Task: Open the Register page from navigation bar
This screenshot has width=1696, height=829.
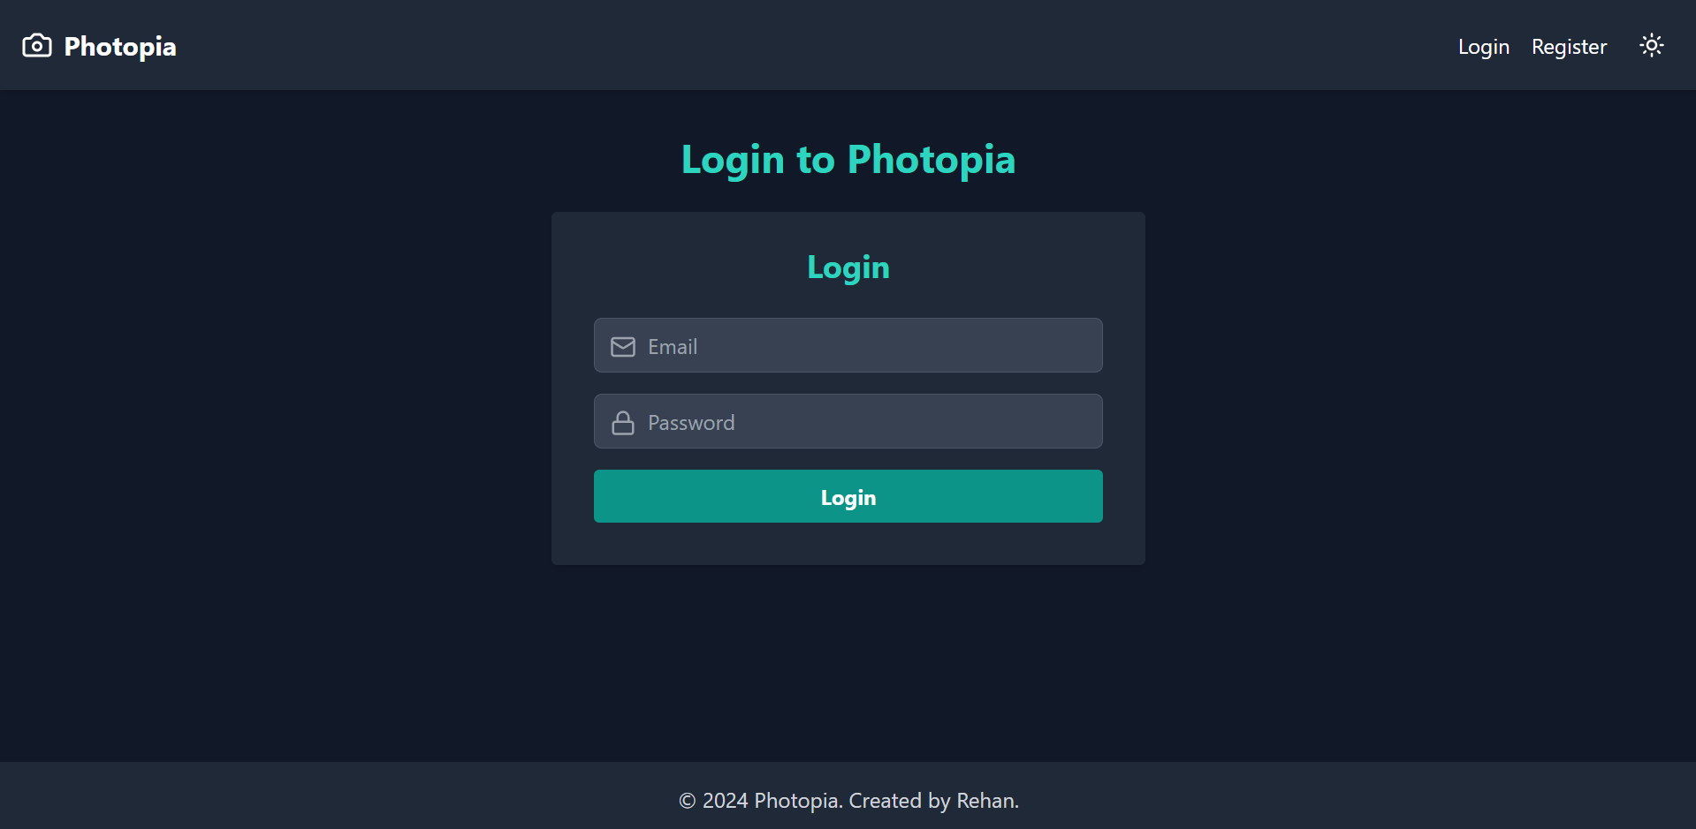Action: tap(1569, 47)
